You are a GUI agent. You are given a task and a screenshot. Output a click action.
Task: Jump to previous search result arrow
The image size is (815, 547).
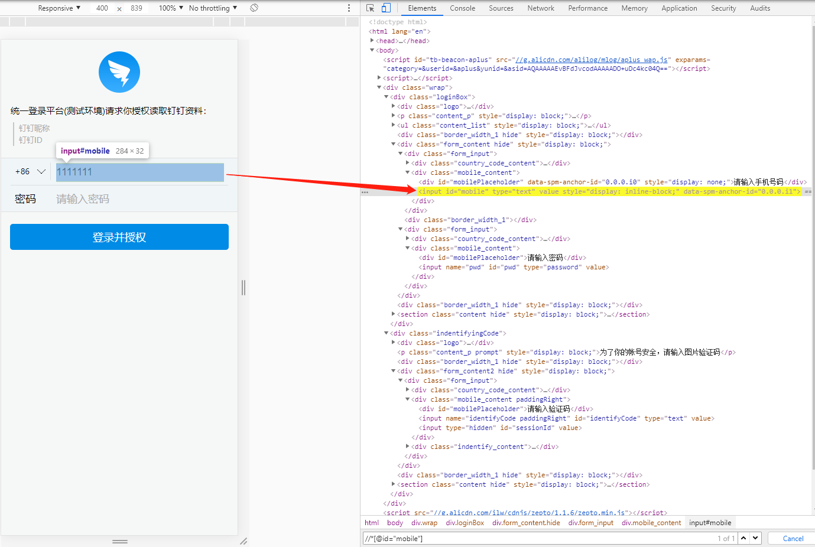click(x=743, y=538)
